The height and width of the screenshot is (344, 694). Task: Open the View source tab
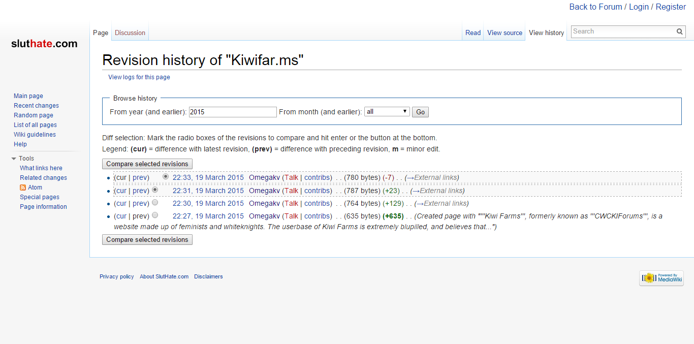pos(504,33)
